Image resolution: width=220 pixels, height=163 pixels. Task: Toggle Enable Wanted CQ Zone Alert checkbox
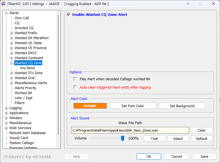(x=69, y=15)
